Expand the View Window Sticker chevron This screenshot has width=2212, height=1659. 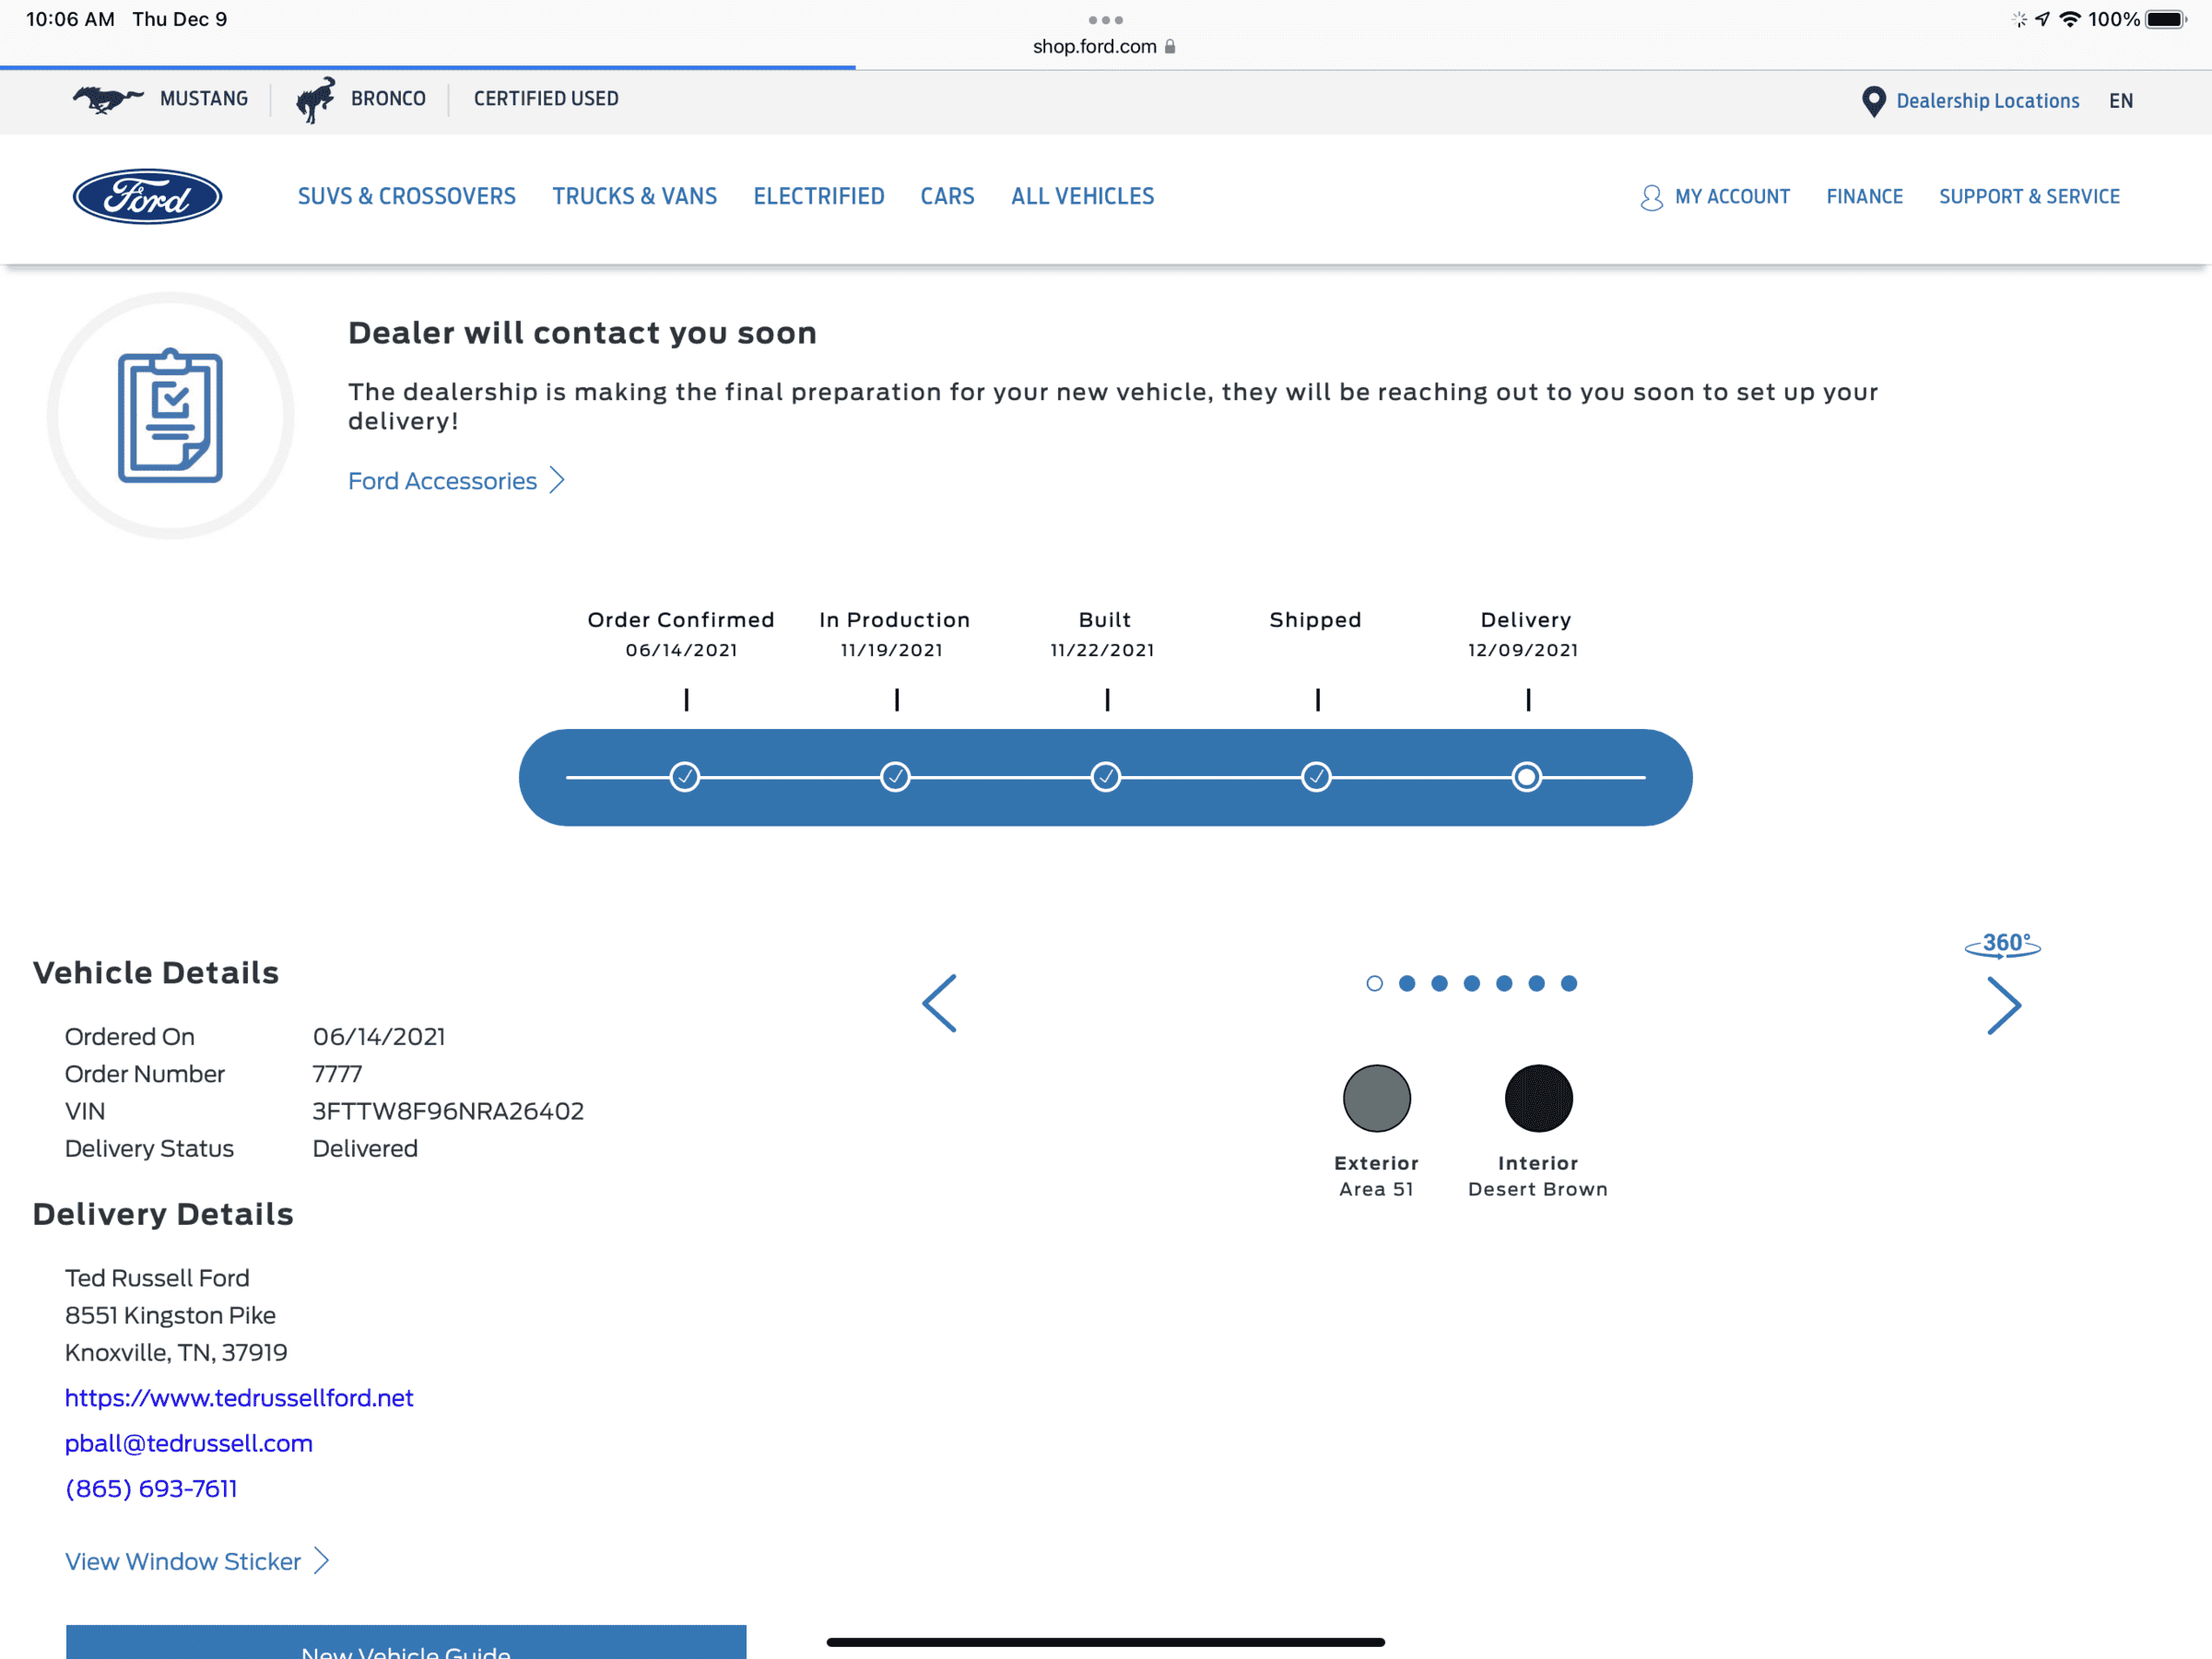click(x=321, y=1561)
